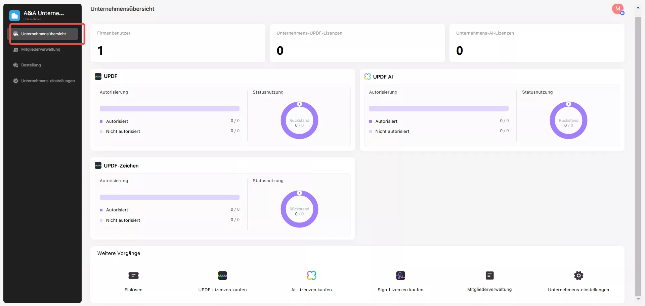This screenshot has width=645, height=306.
Task: Click the Firmenbenutzer card label
Action: [x=114, y=33]
